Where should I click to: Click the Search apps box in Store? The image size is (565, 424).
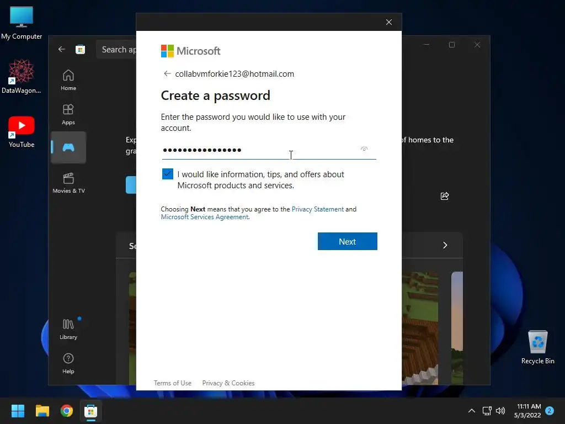point(116,49)
